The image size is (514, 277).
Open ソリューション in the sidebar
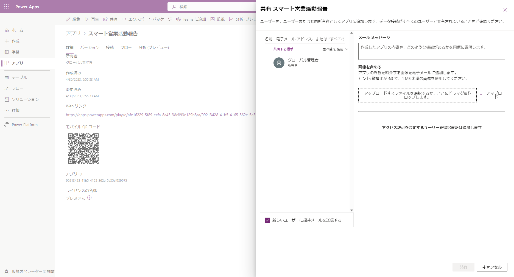point(25,99)
